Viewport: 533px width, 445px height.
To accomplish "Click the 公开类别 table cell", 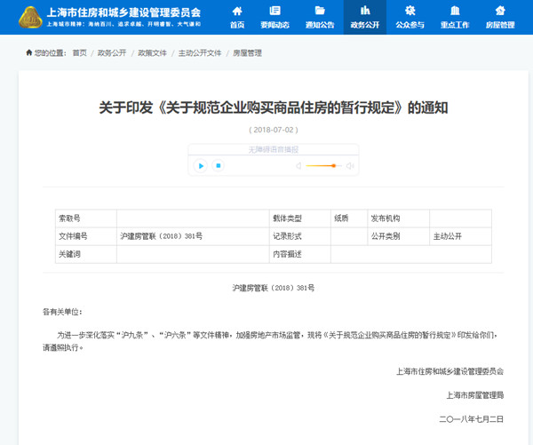I will point(398,236).
